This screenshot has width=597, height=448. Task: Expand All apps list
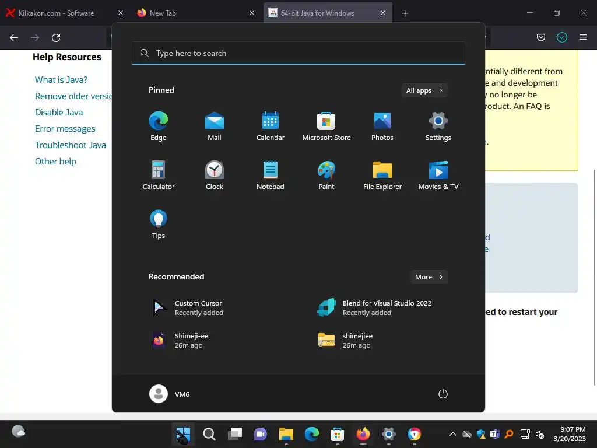tap(424, 90)
